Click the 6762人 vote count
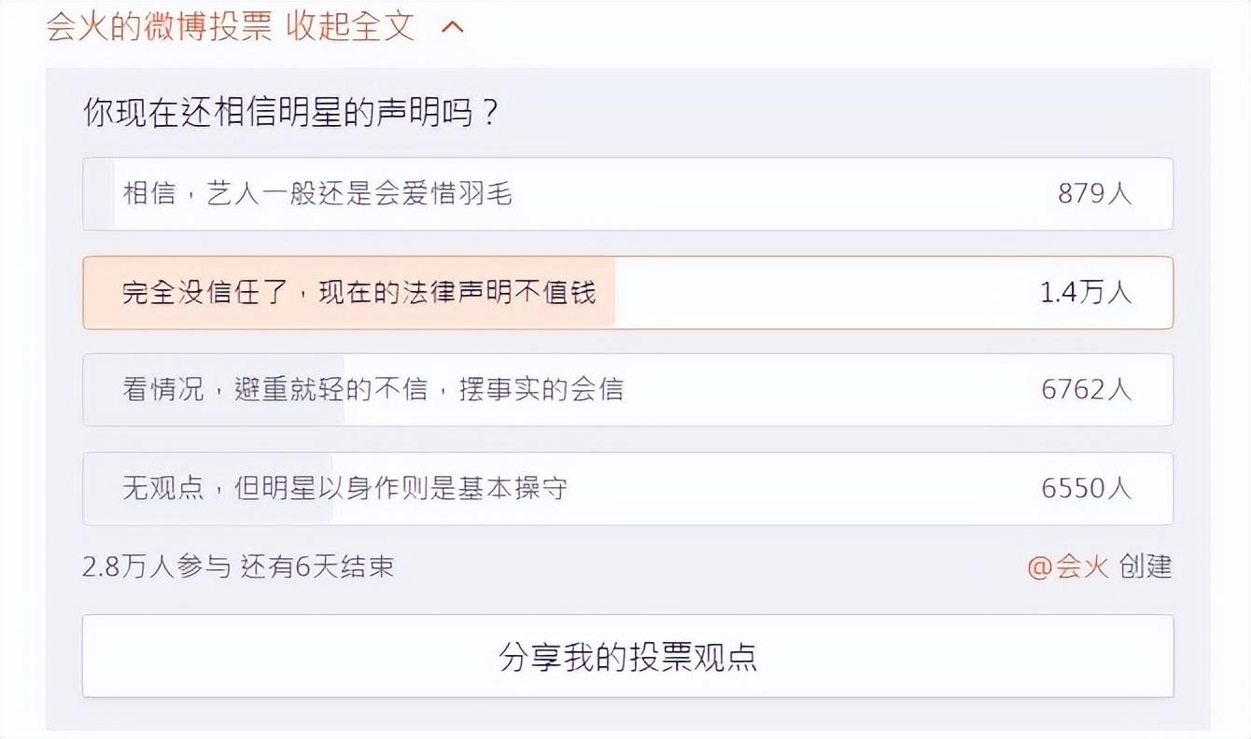The image size is (1251, 739). [x=1087, y=390]
